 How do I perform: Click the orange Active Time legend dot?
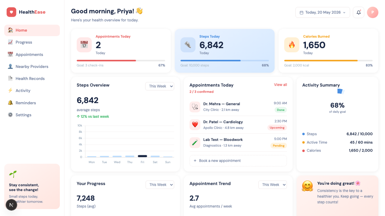[303, 142]
